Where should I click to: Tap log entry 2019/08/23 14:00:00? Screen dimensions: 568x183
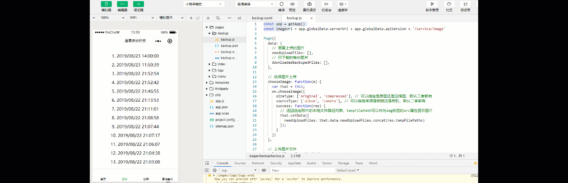135,56
